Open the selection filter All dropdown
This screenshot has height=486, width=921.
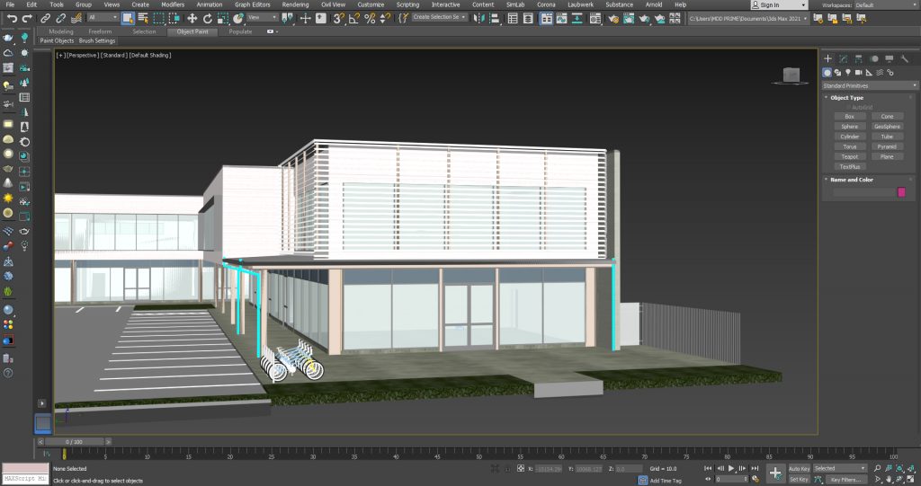point(103,18)
